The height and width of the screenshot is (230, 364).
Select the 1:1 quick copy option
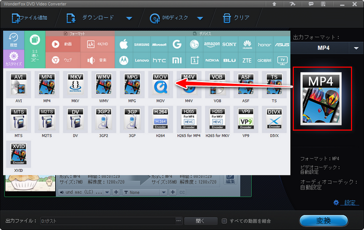(x=35, y=48)
